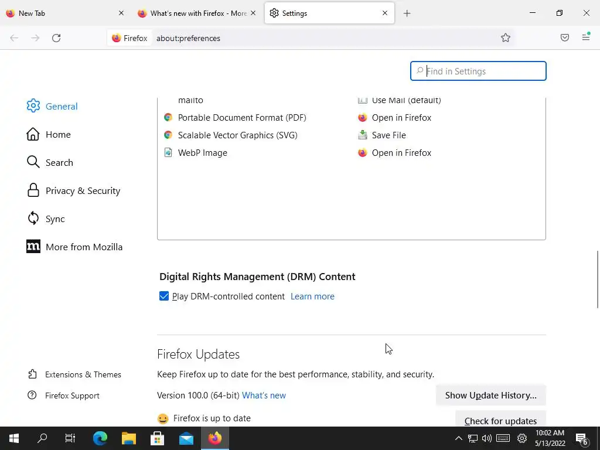Click the WebP Image file icon
600x450 pixels.
[168, 152]
